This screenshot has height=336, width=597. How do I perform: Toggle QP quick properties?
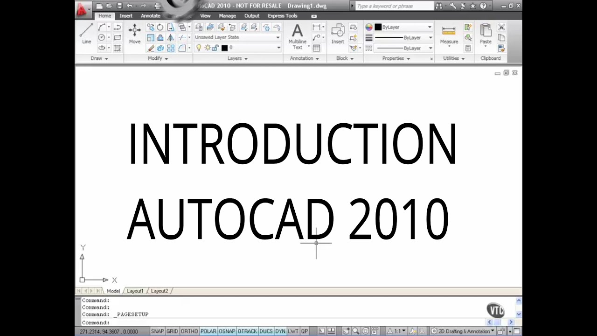(305, 331)
